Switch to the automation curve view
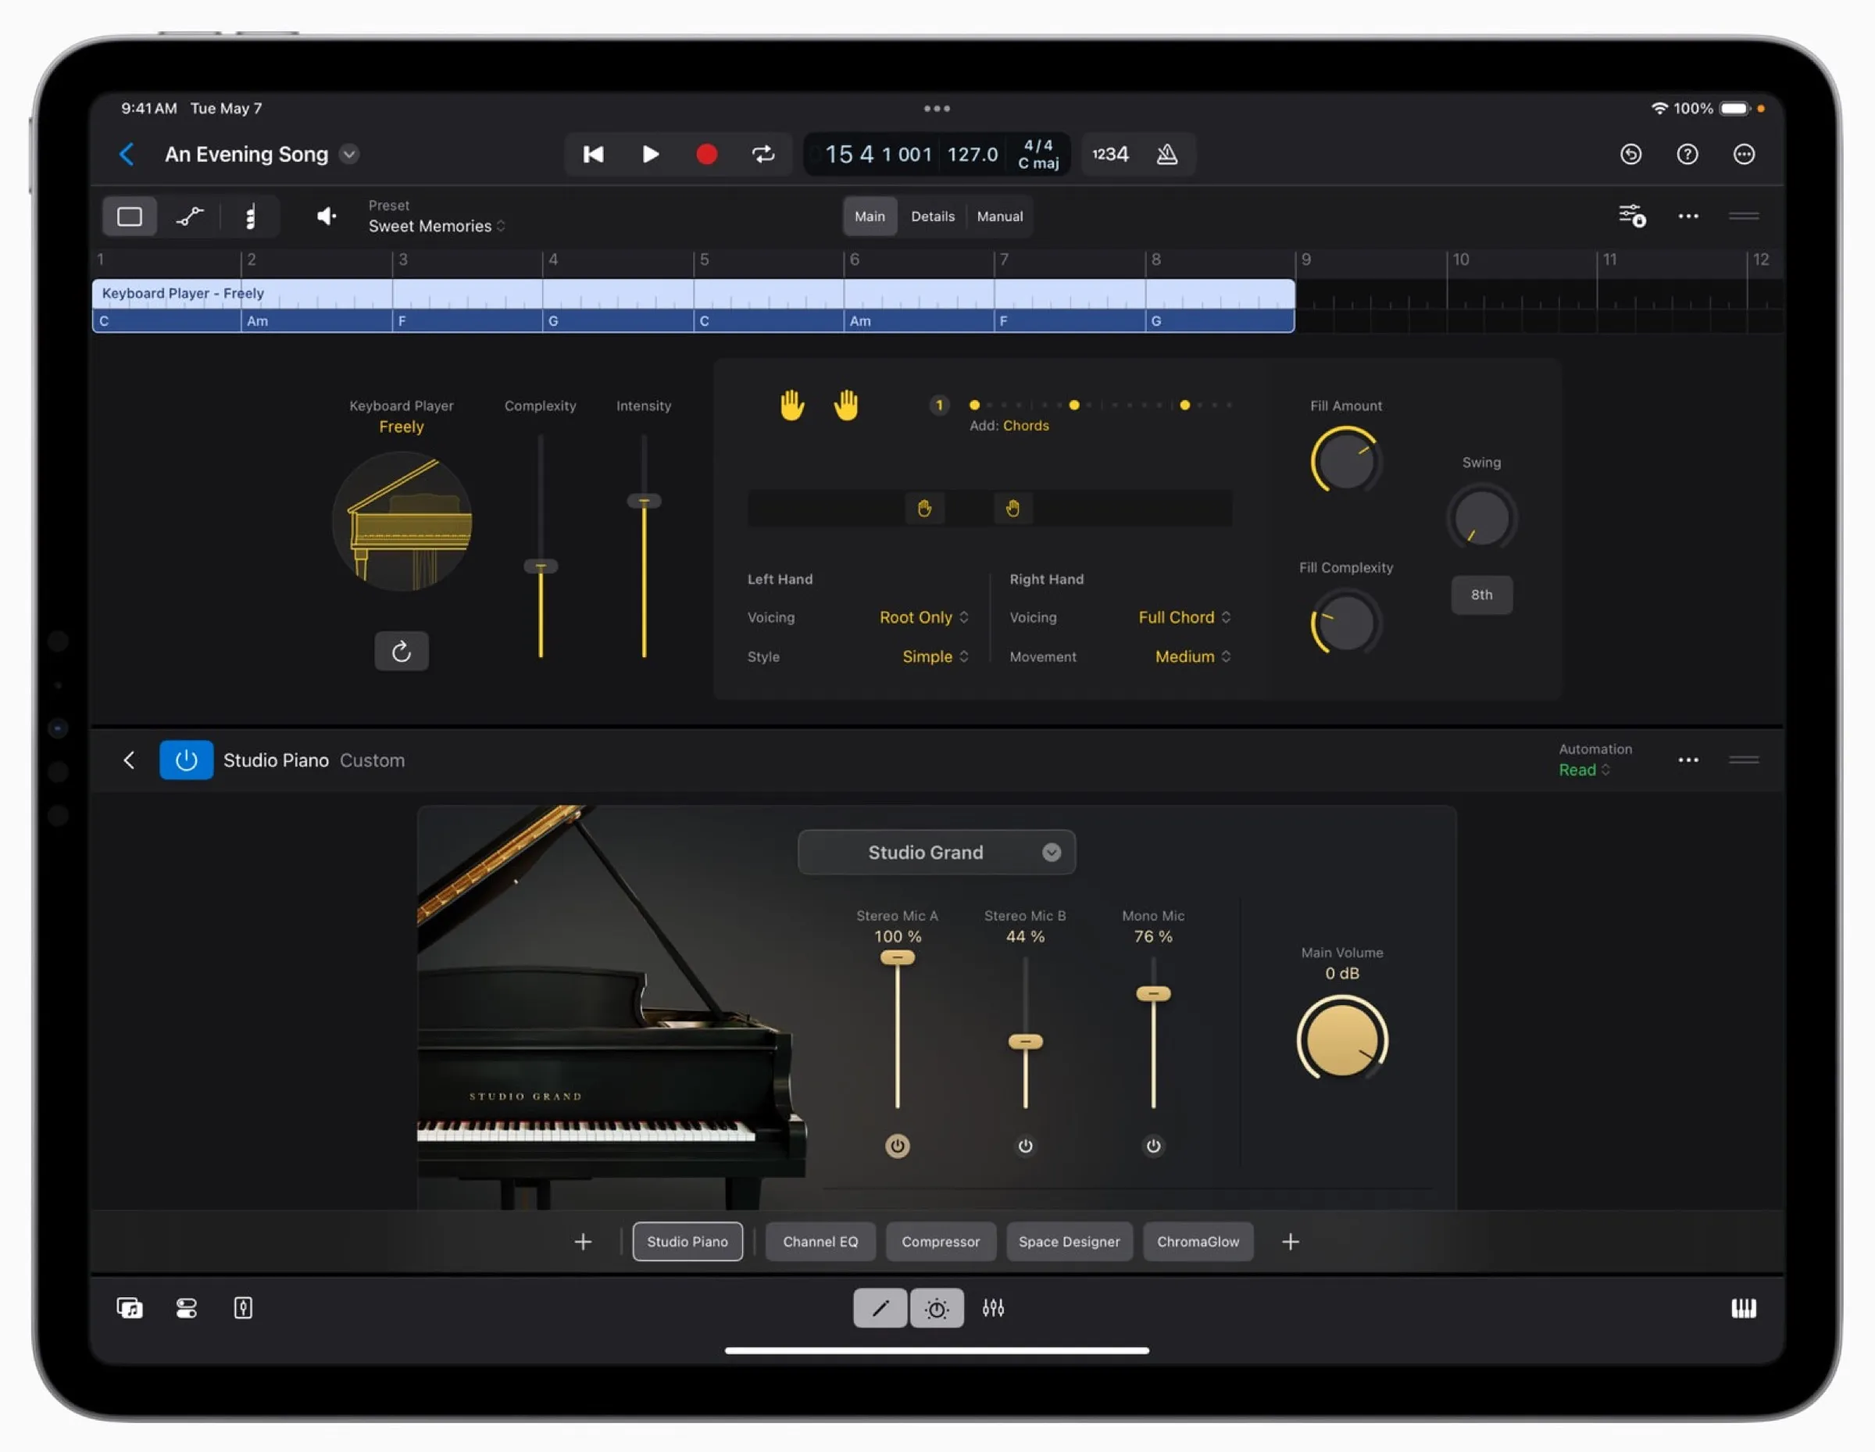Image resolution: width=1875 pixels, height=1452 pixels. [x=189, y=216]
